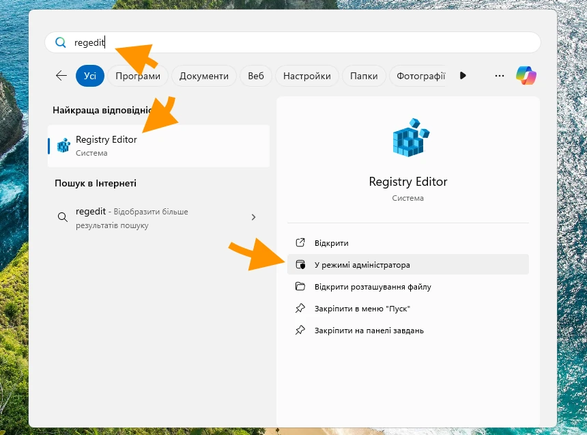
Task: Choose Відкрити розташування файлу
Action: coord(408,287)
